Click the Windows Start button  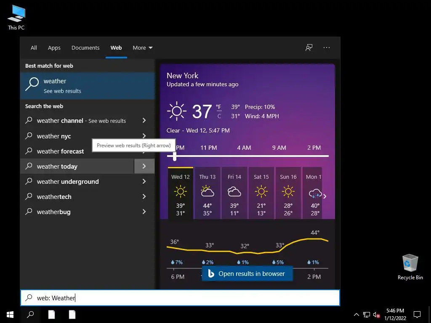tap(10, 315)
